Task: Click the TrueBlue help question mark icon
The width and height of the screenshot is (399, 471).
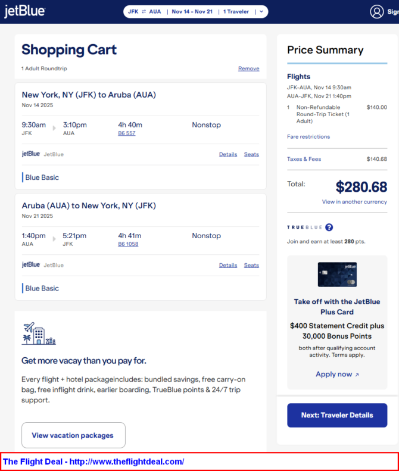Action: click(329, 227)
